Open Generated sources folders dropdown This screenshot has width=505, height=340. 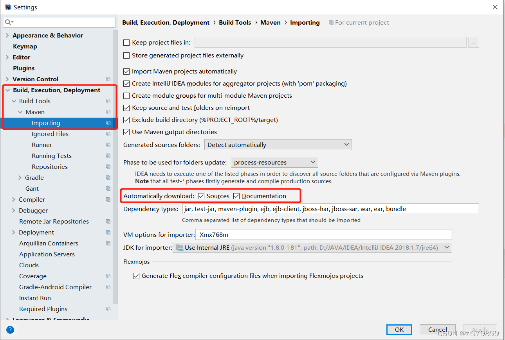(278, 145)
